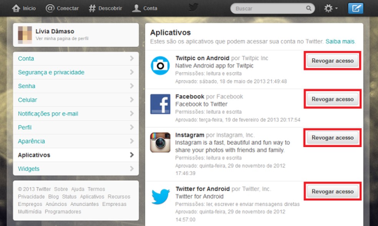378x226 pixels.
Task: Open the Sobre footer link
Action: [x=61, y=189]
